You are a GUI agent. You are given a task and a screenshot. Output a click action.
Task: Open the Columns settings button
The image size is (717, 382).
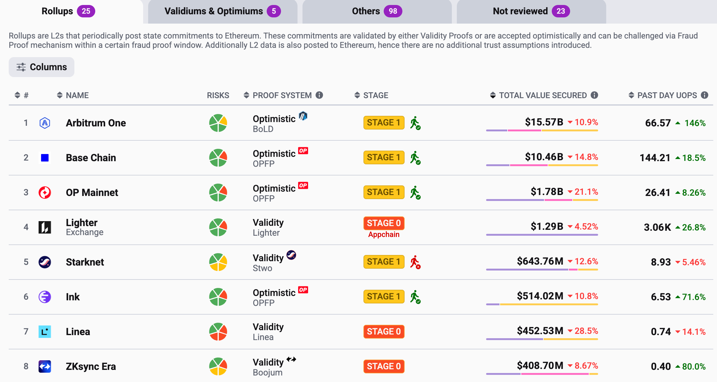[x=42, y=67]
